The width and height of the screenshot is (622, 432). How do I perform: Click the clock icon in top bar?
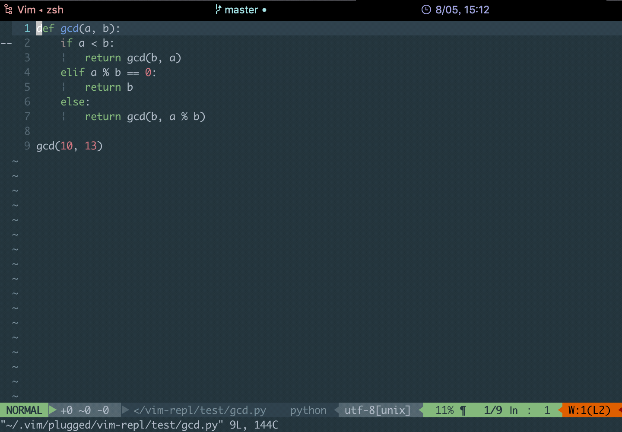[x=426, y=10]
